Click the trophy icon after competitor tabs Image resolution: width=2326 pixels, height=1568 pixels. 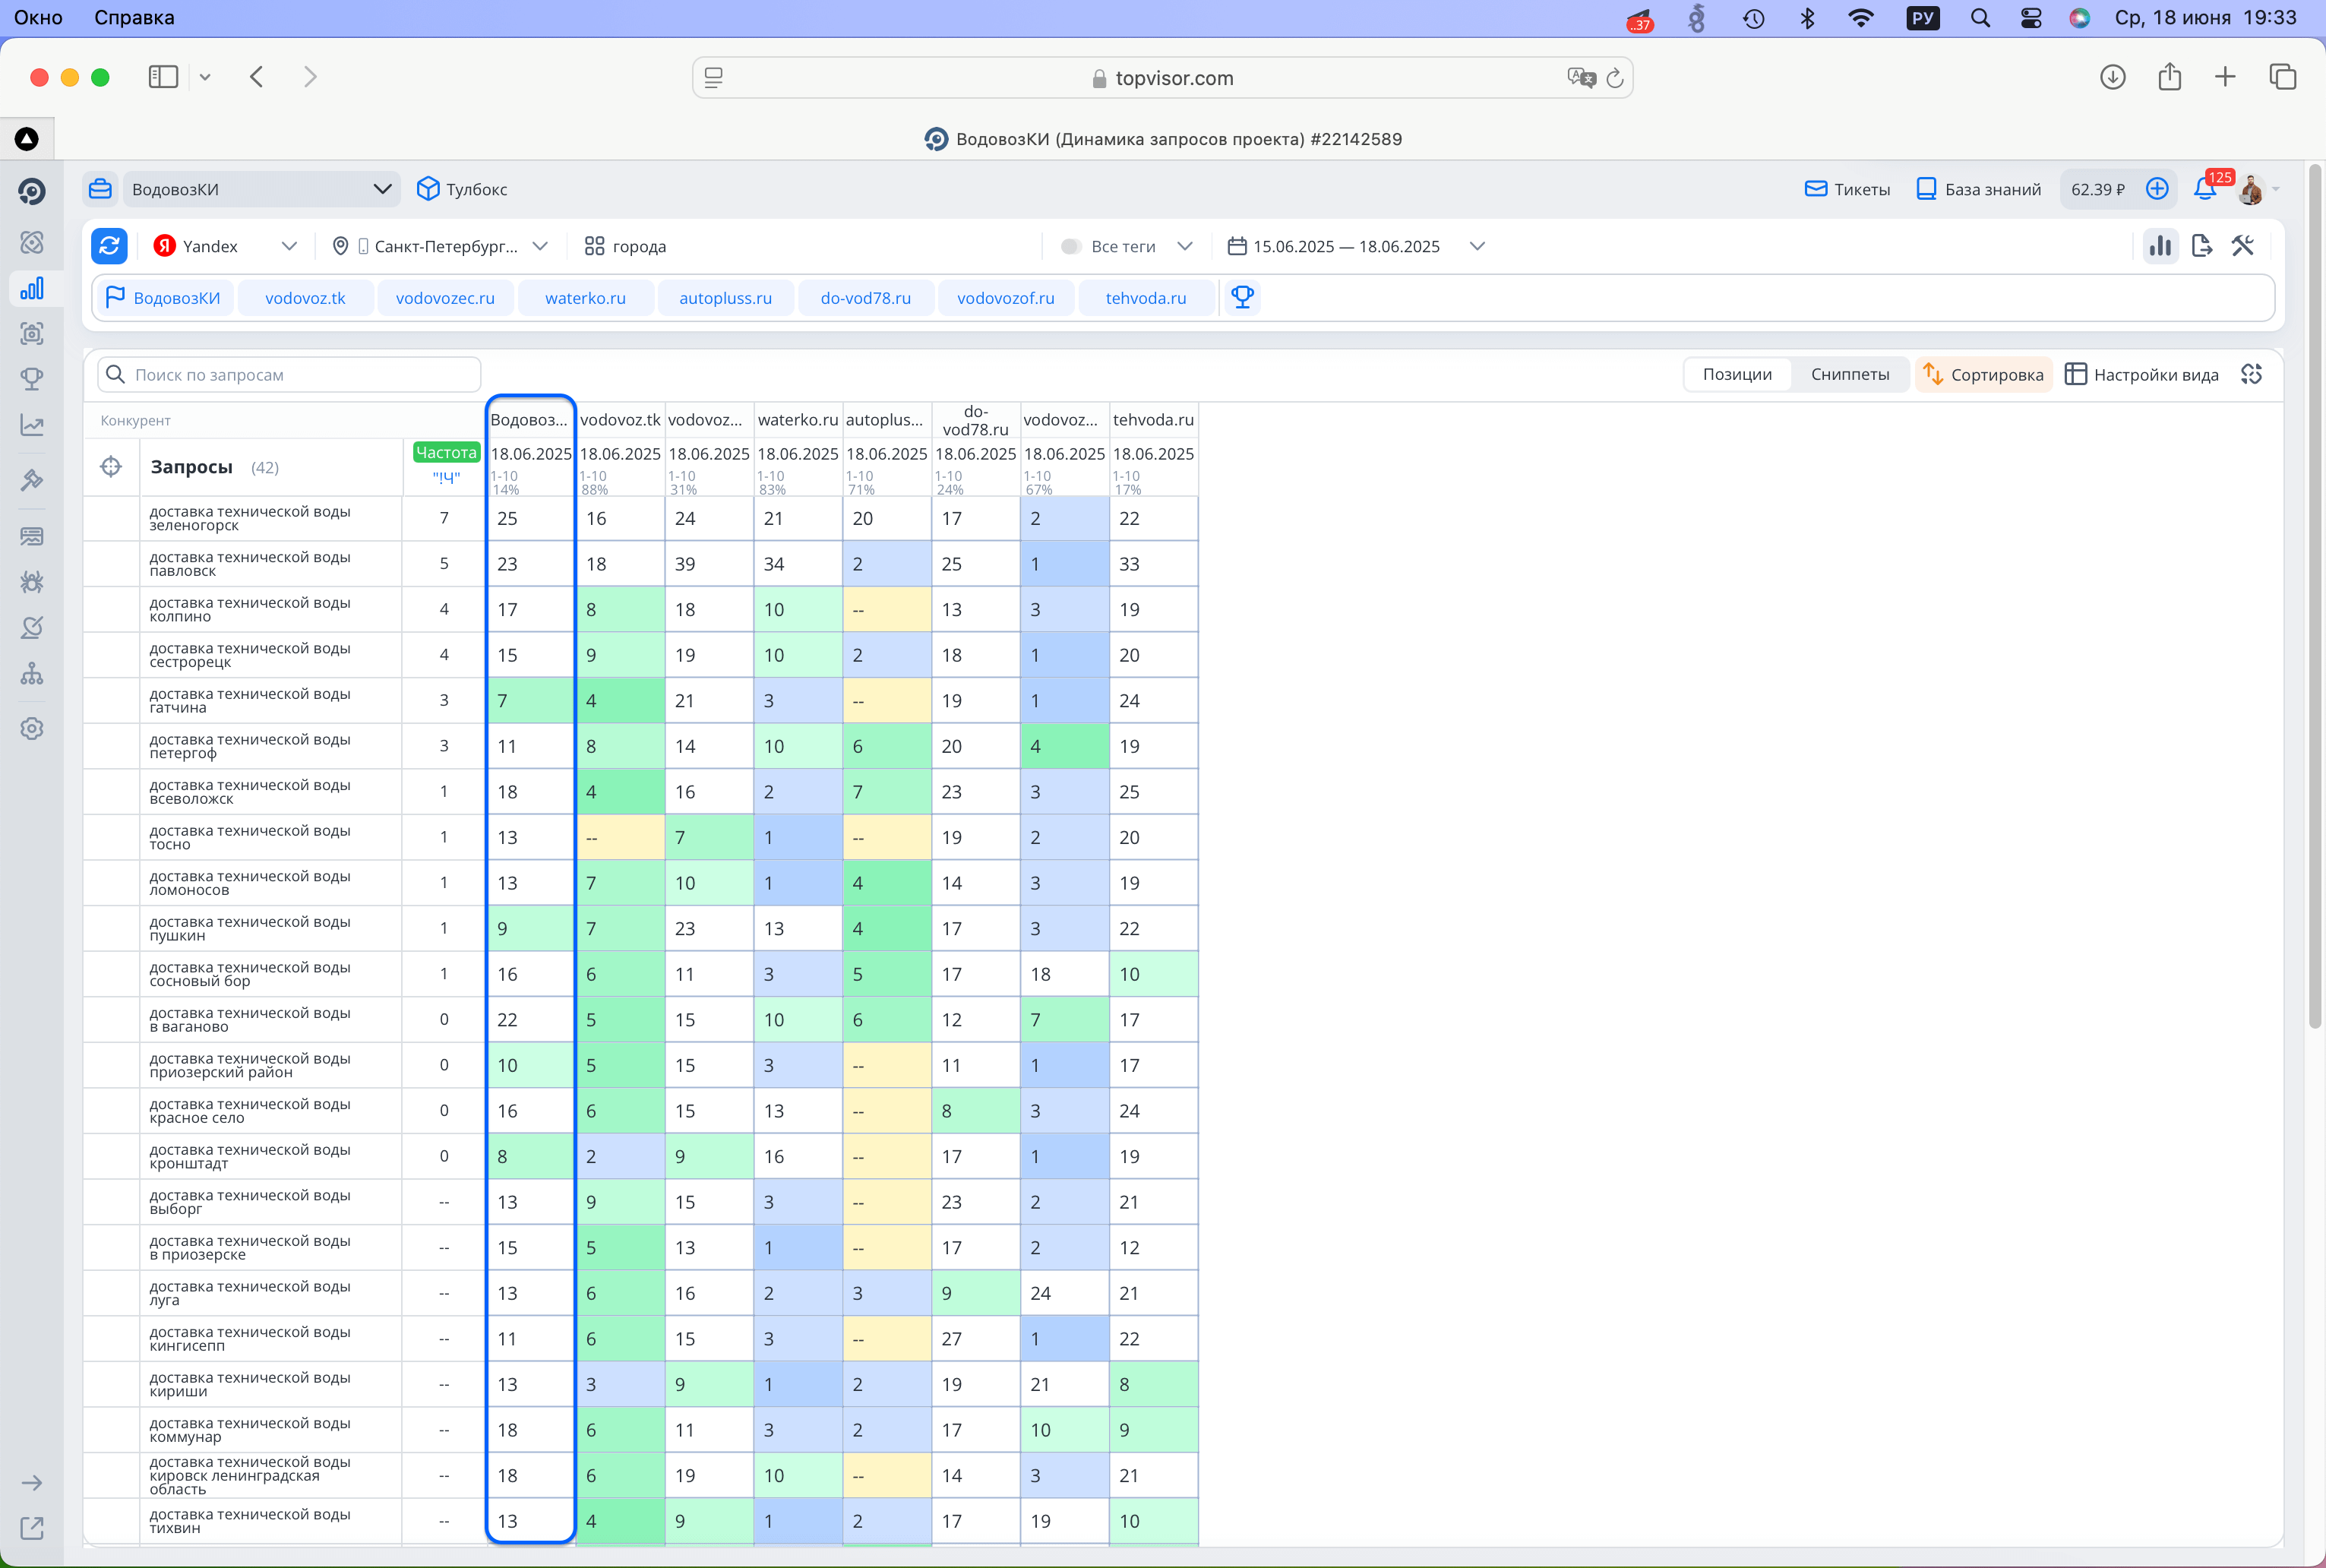click(x=1242, y=297)
